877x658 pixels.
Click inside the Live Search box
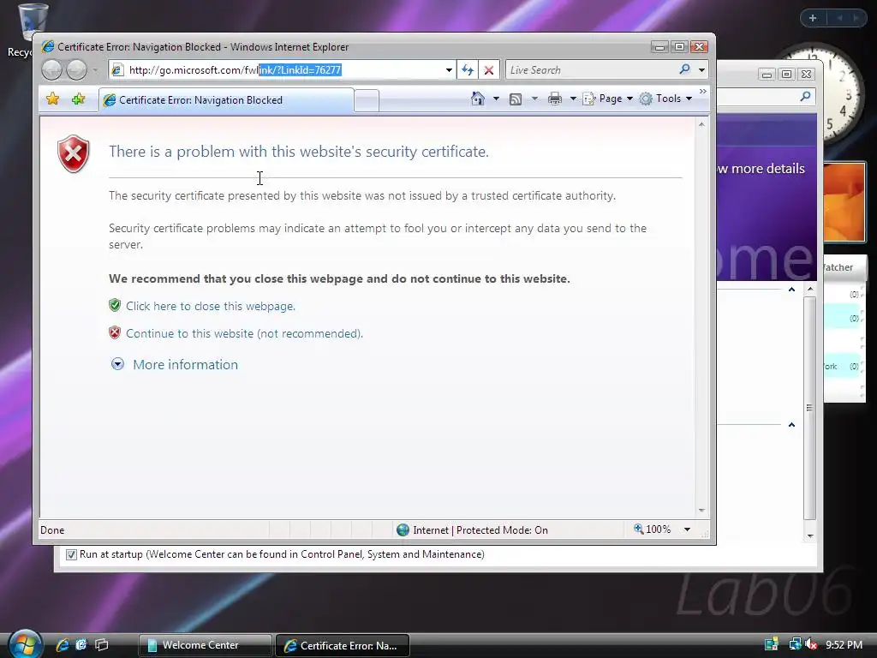(590, 70)
